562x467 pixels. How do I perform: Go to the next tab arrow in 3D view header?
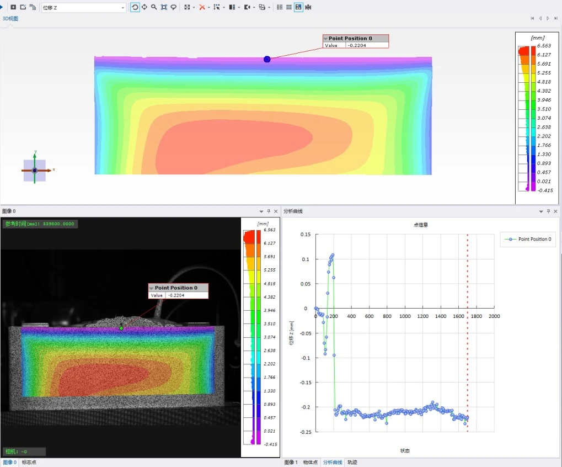click(x=548, y=18)
